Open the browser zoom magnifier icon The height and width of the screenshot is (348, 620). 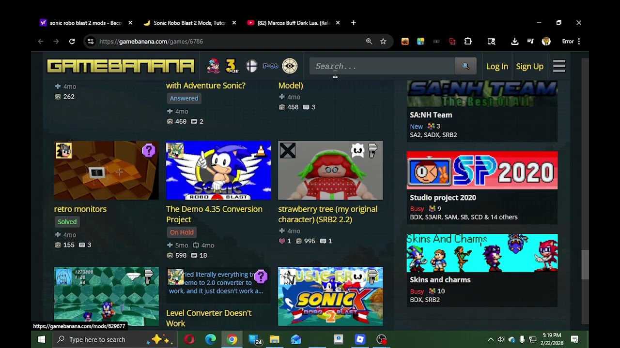[x=369, y=42]
